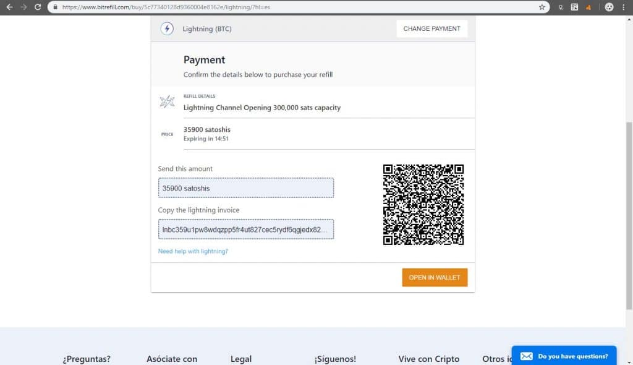The width and height of the screenshot is (633, 365).
Task: Click the Lightning bolt payment method icon
Action: pos(167,28)
